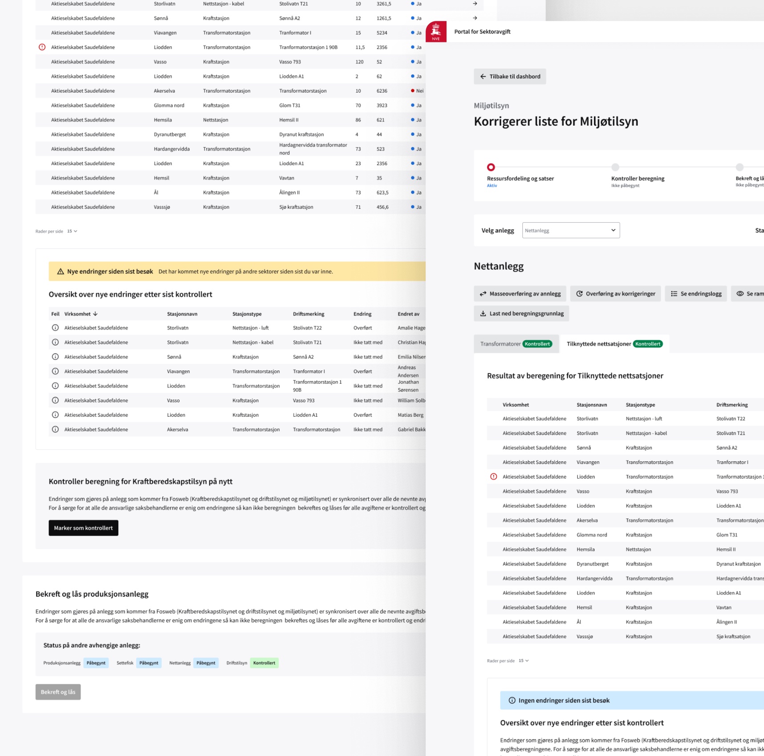Click Marker som kontrollert button
This screenshot has height=756, width=764.
click(x=83, y=528)
